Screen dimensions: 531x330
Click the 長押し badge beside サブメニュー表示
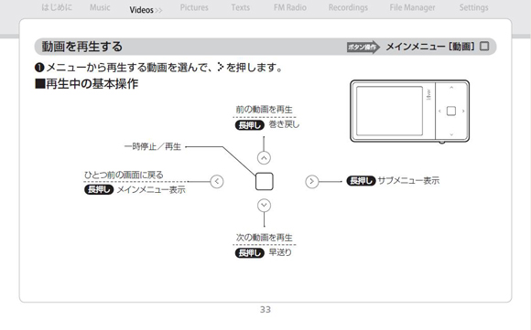pyautogui.click(x=361, y=181)
